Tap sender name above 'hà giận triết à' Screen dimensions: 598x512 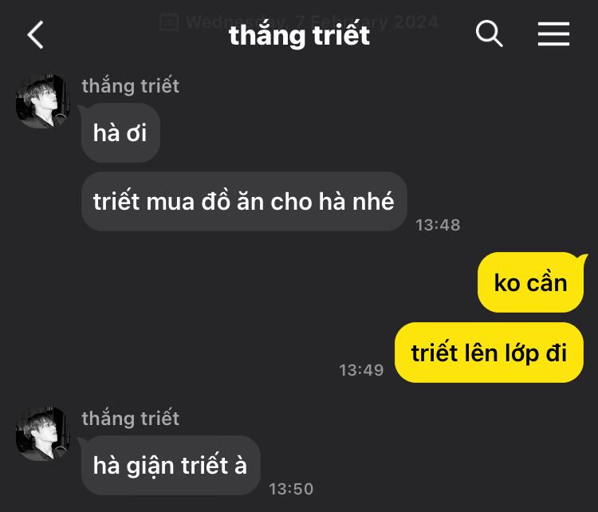131,418
